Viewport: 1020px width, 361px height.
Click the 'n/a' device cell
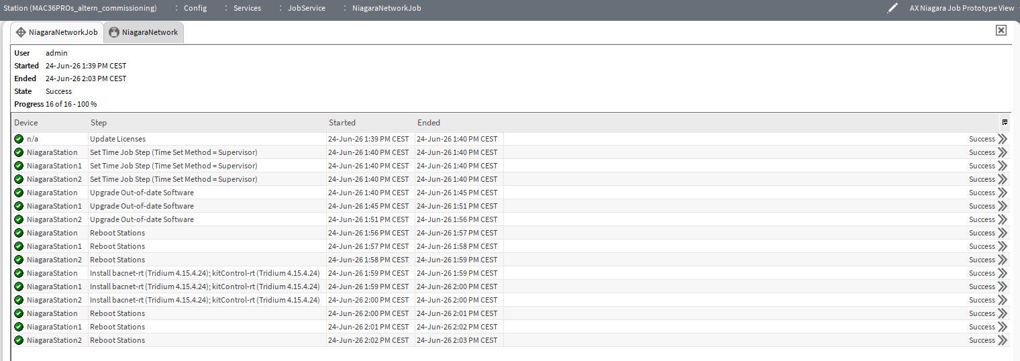32,139
